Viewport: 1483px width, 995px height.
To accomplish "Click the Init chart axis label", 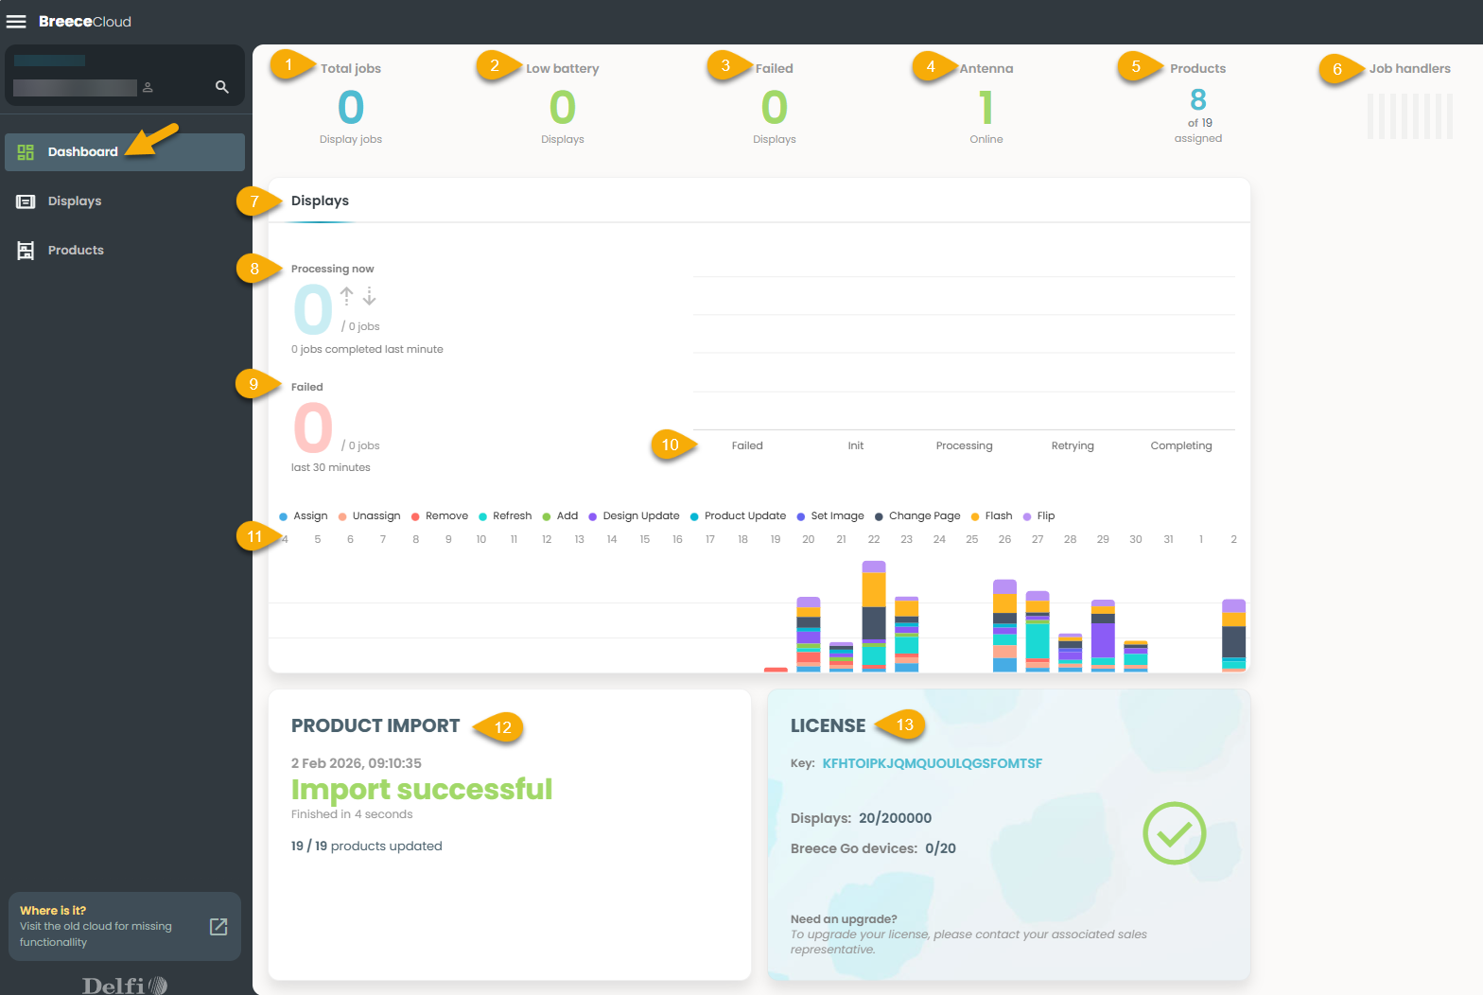I will tap(856, 445).
